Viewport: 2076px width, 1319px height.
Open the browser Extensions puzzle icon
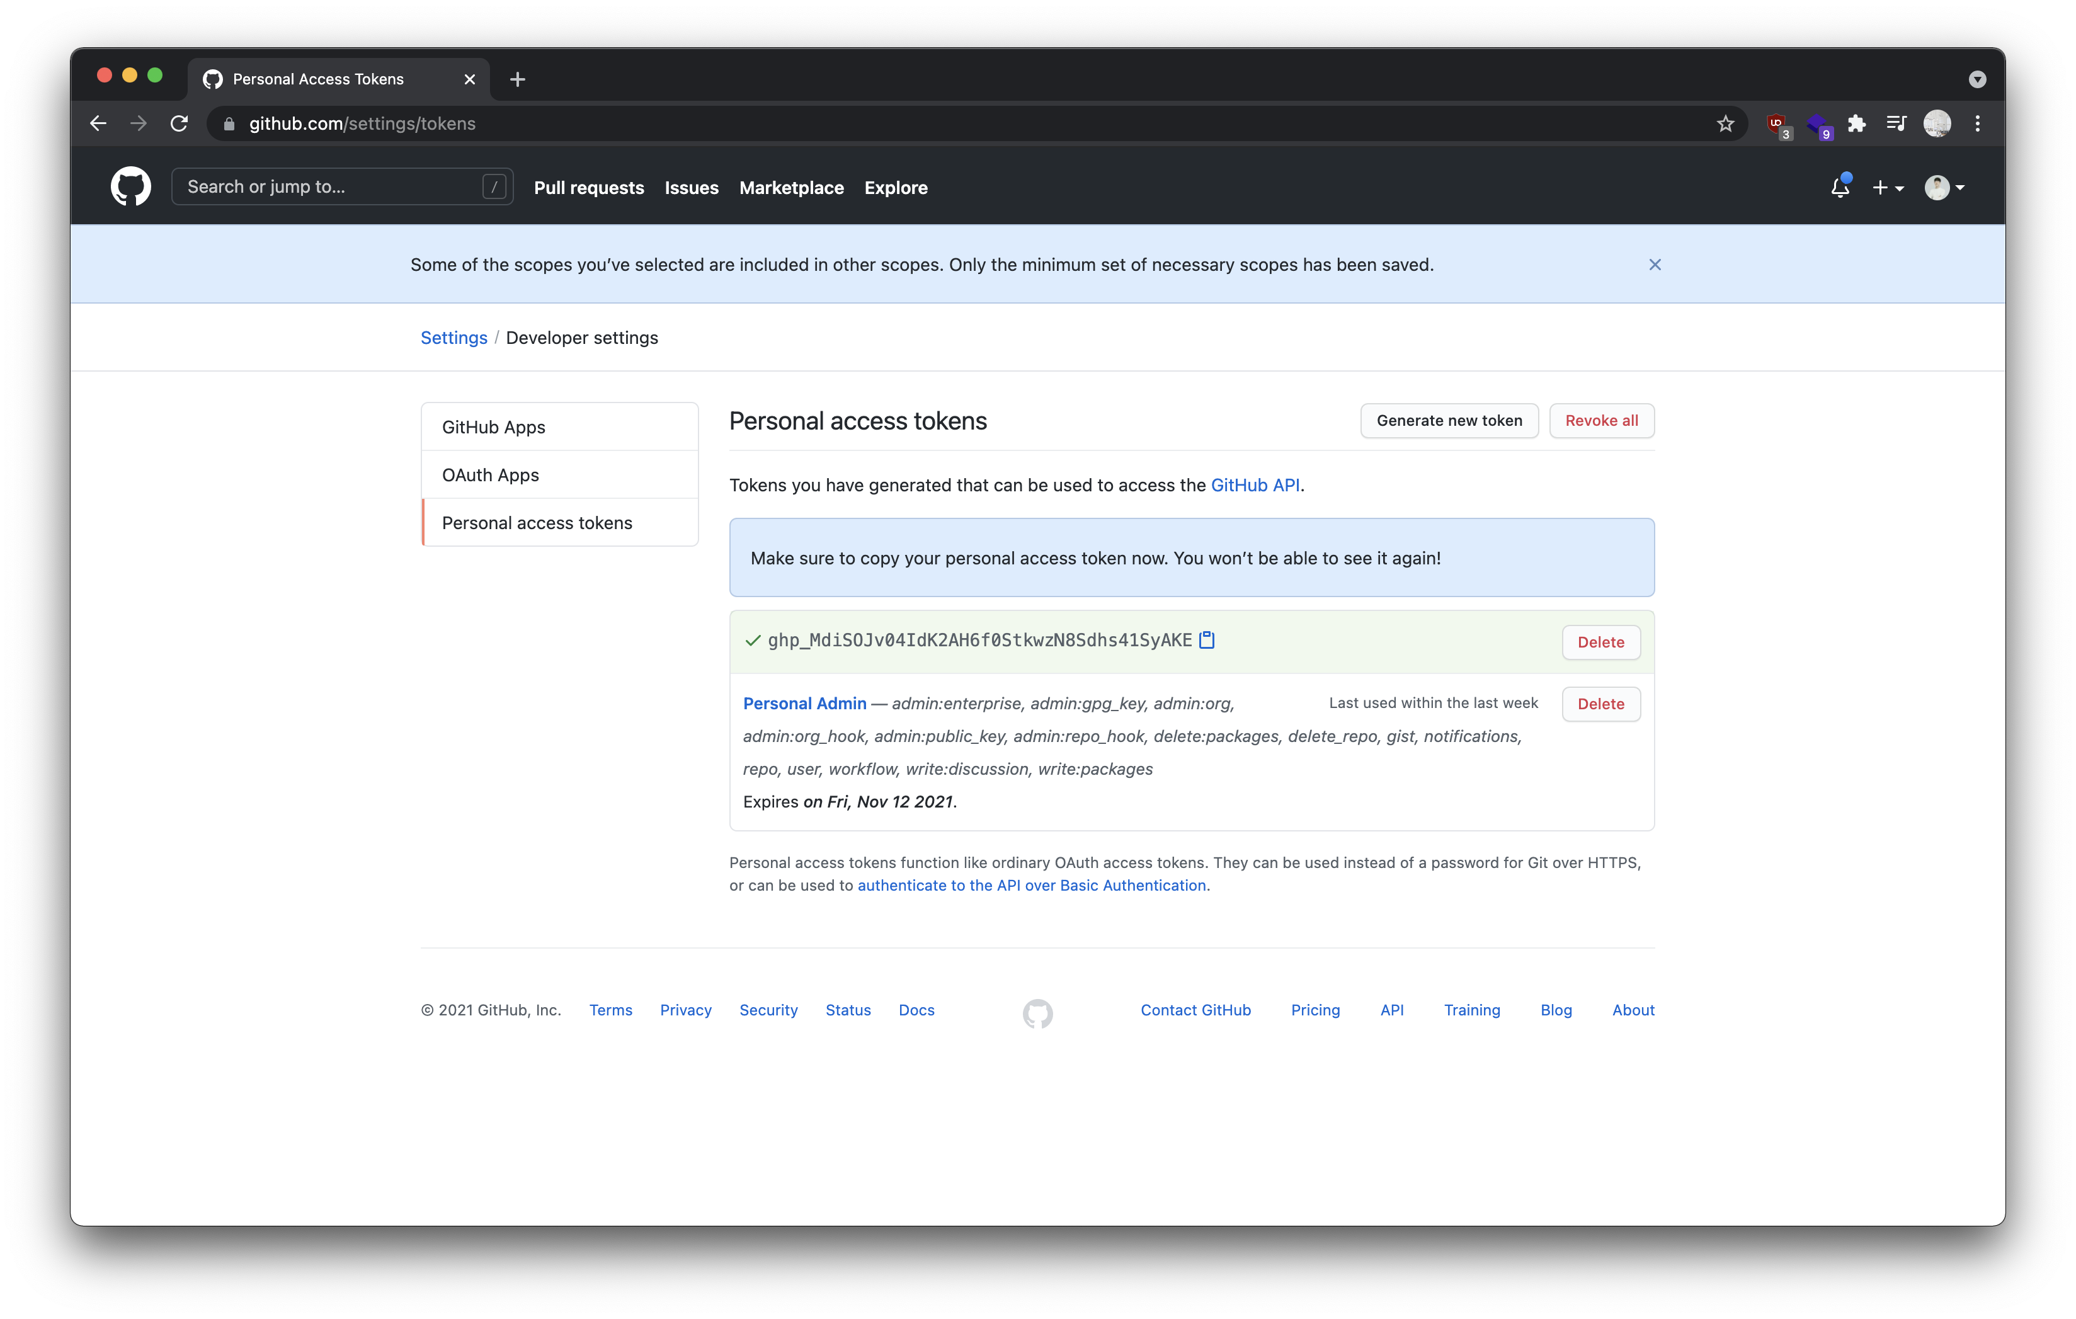(x=1857, y=124)
